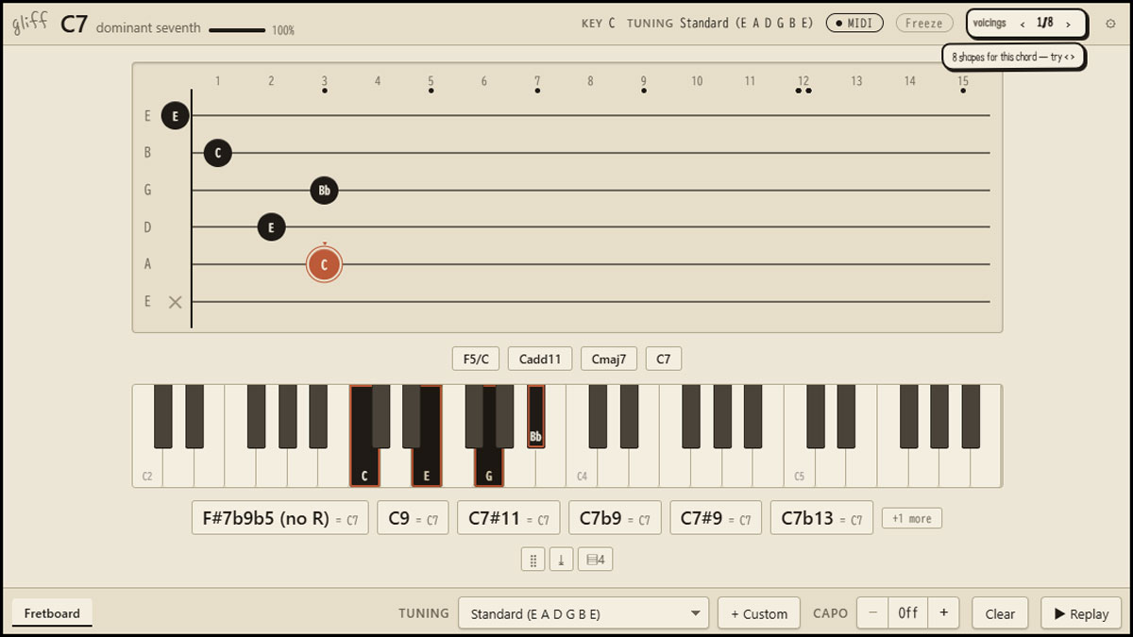This screenshot has width=1133, height=637.
Task: Click the C5 piano key
Action: [799, 462]
